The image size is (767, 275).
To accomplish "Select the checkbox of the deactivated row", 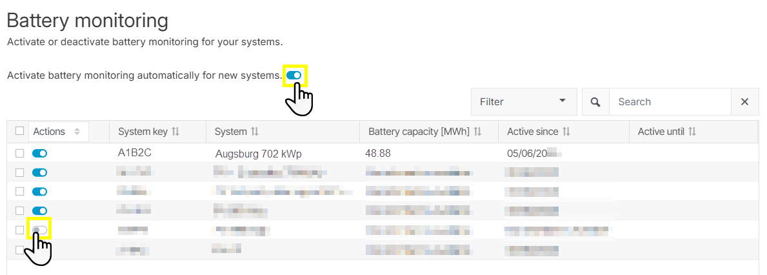I will click(19, 230).
